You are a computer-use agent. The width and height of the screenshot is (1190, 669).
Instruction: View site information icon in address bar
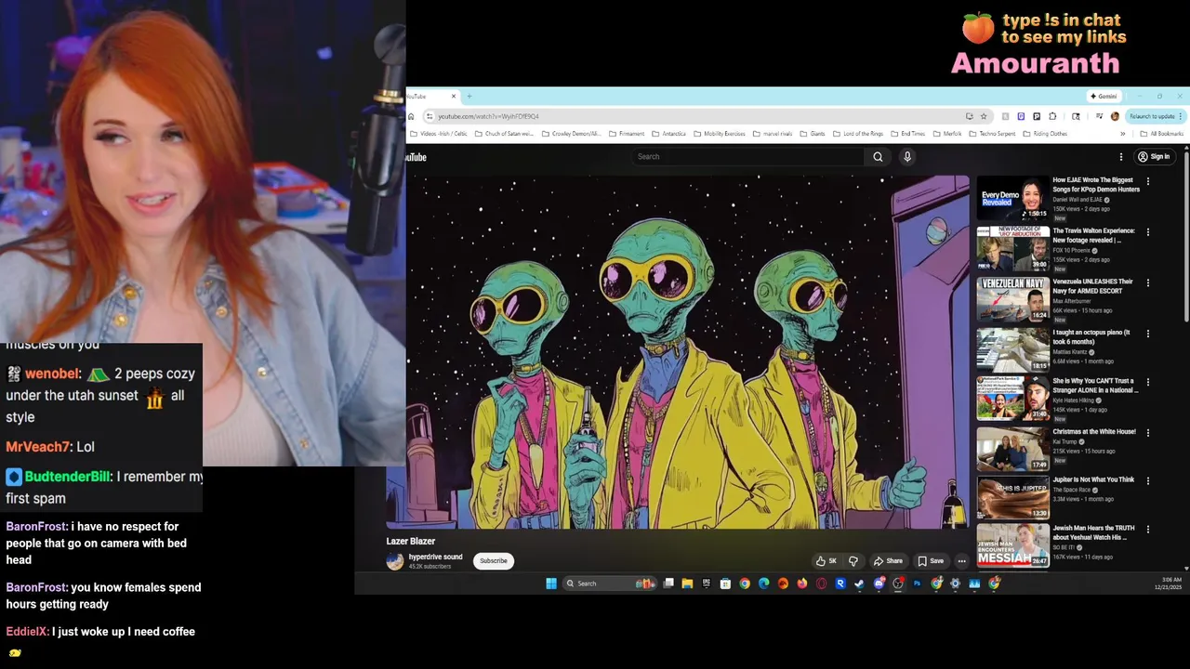pyautogui.click(x=430, y=116)
